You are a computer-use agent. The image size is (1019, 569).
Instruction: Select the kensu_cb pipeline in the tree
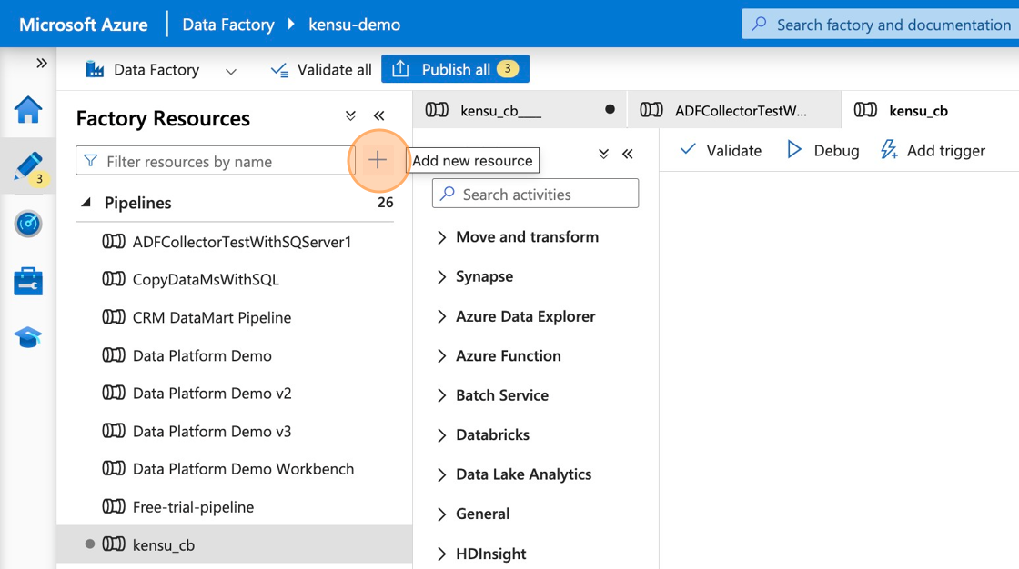235,544
